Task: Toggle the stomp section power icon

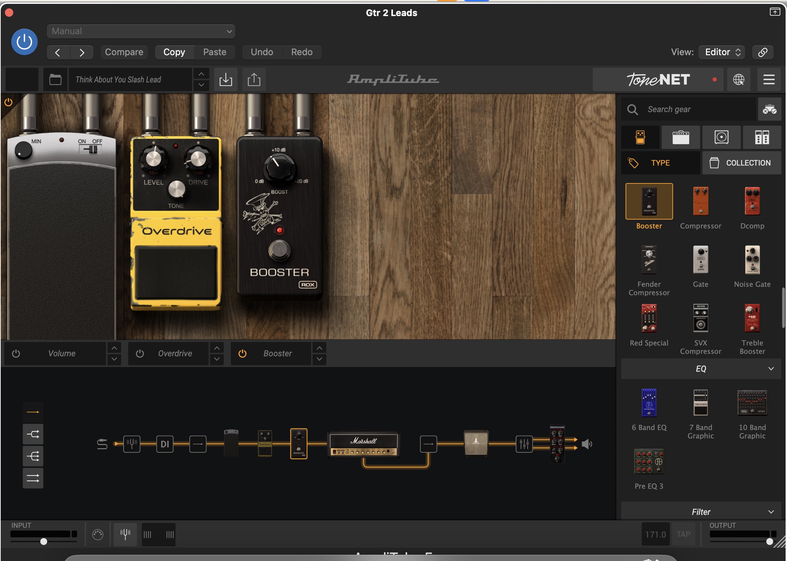Action: coord(8,102)
